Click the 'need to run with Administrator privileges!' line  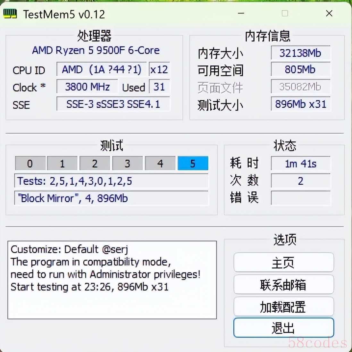coord(105,274)
